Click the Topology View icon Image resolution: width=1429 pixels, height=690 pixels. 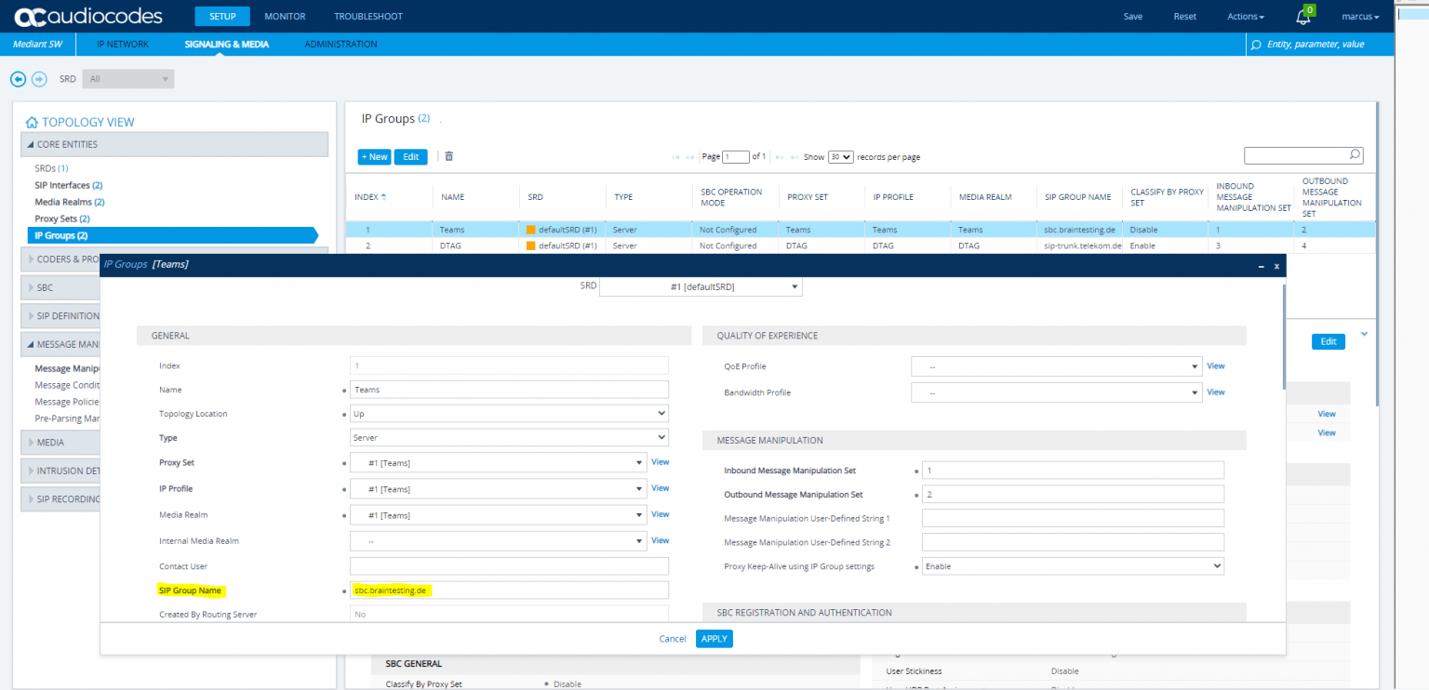coord(32,122)
